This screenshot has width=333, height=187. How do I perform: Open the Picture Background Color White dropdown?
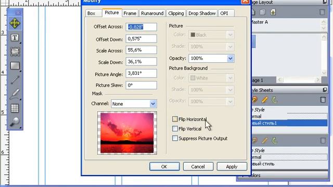pos(230,78)
